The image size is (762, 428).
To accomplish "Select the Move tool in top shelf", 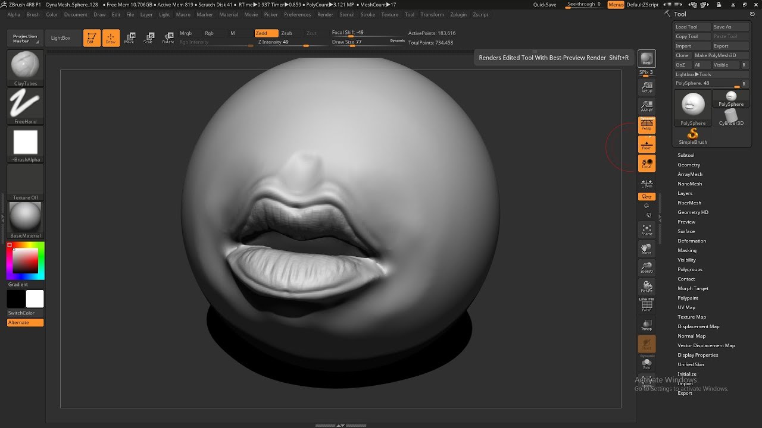I will 129,37.
